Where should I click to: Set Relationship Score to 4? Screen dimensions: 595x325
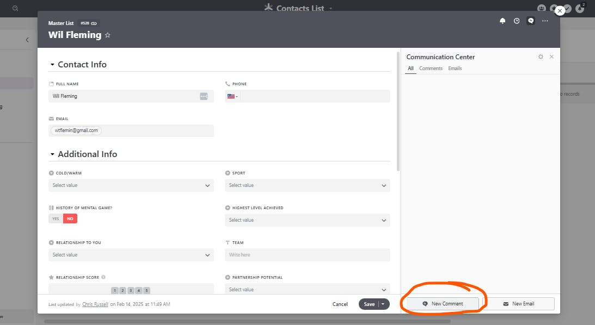tap(138, 291)
